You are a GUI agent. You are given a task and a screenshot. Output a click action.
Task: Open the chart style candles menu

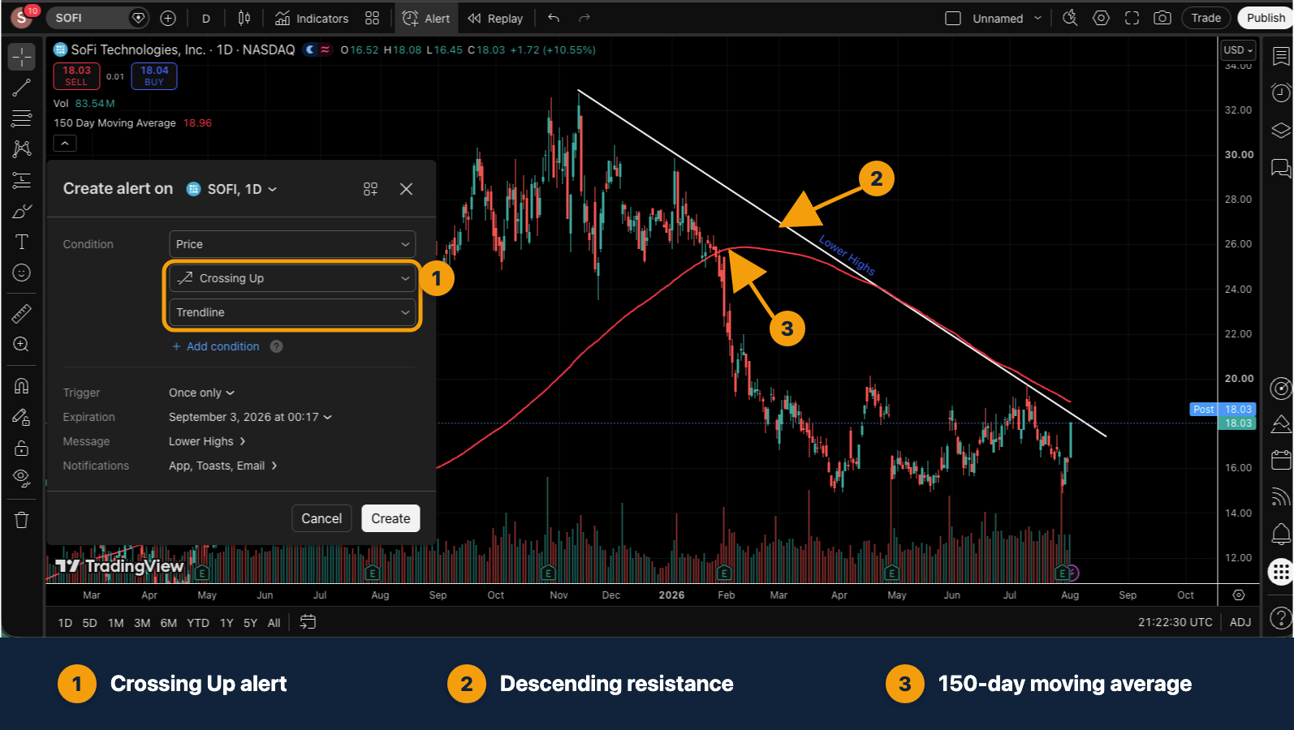pos(244,18)
